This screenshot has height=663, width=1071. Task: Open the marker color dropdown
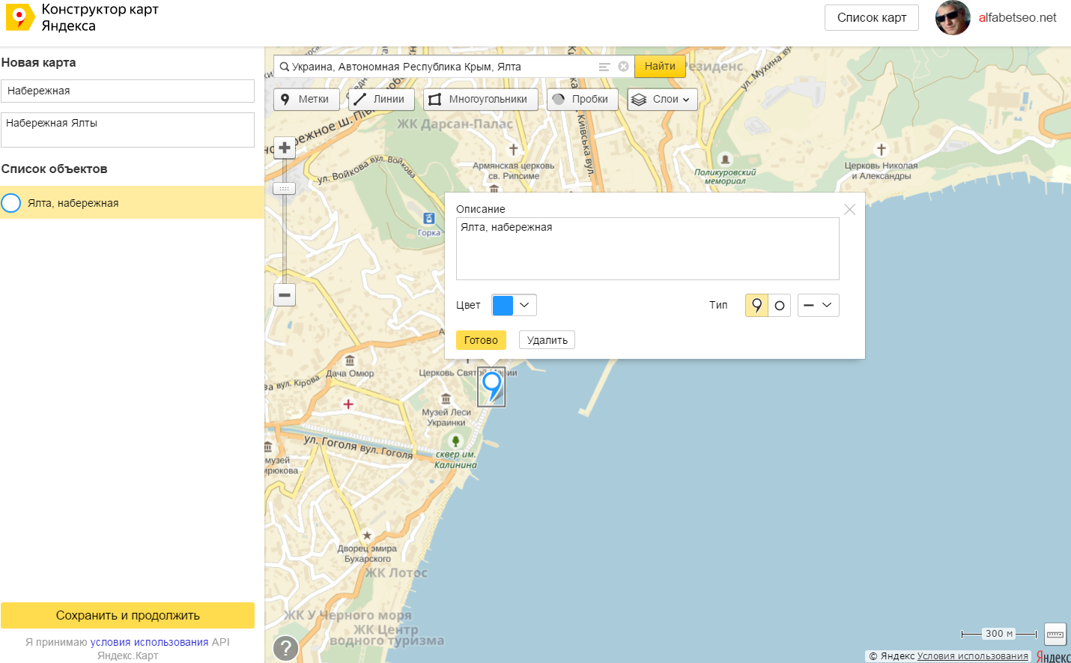(514, 305)
